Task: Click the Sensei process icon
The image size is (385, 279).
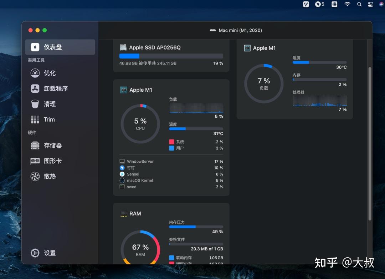Action: (x=122, y=174)
